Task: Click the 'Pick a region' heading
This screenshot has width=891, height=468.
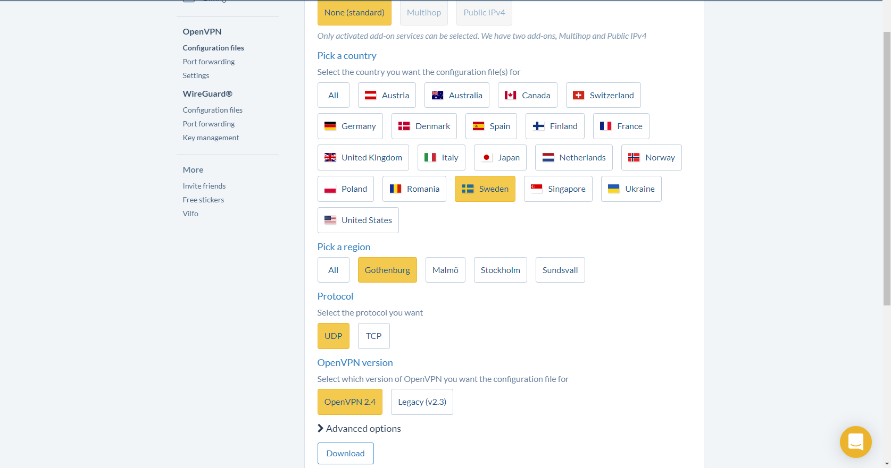Action: (x=344, y=247)
